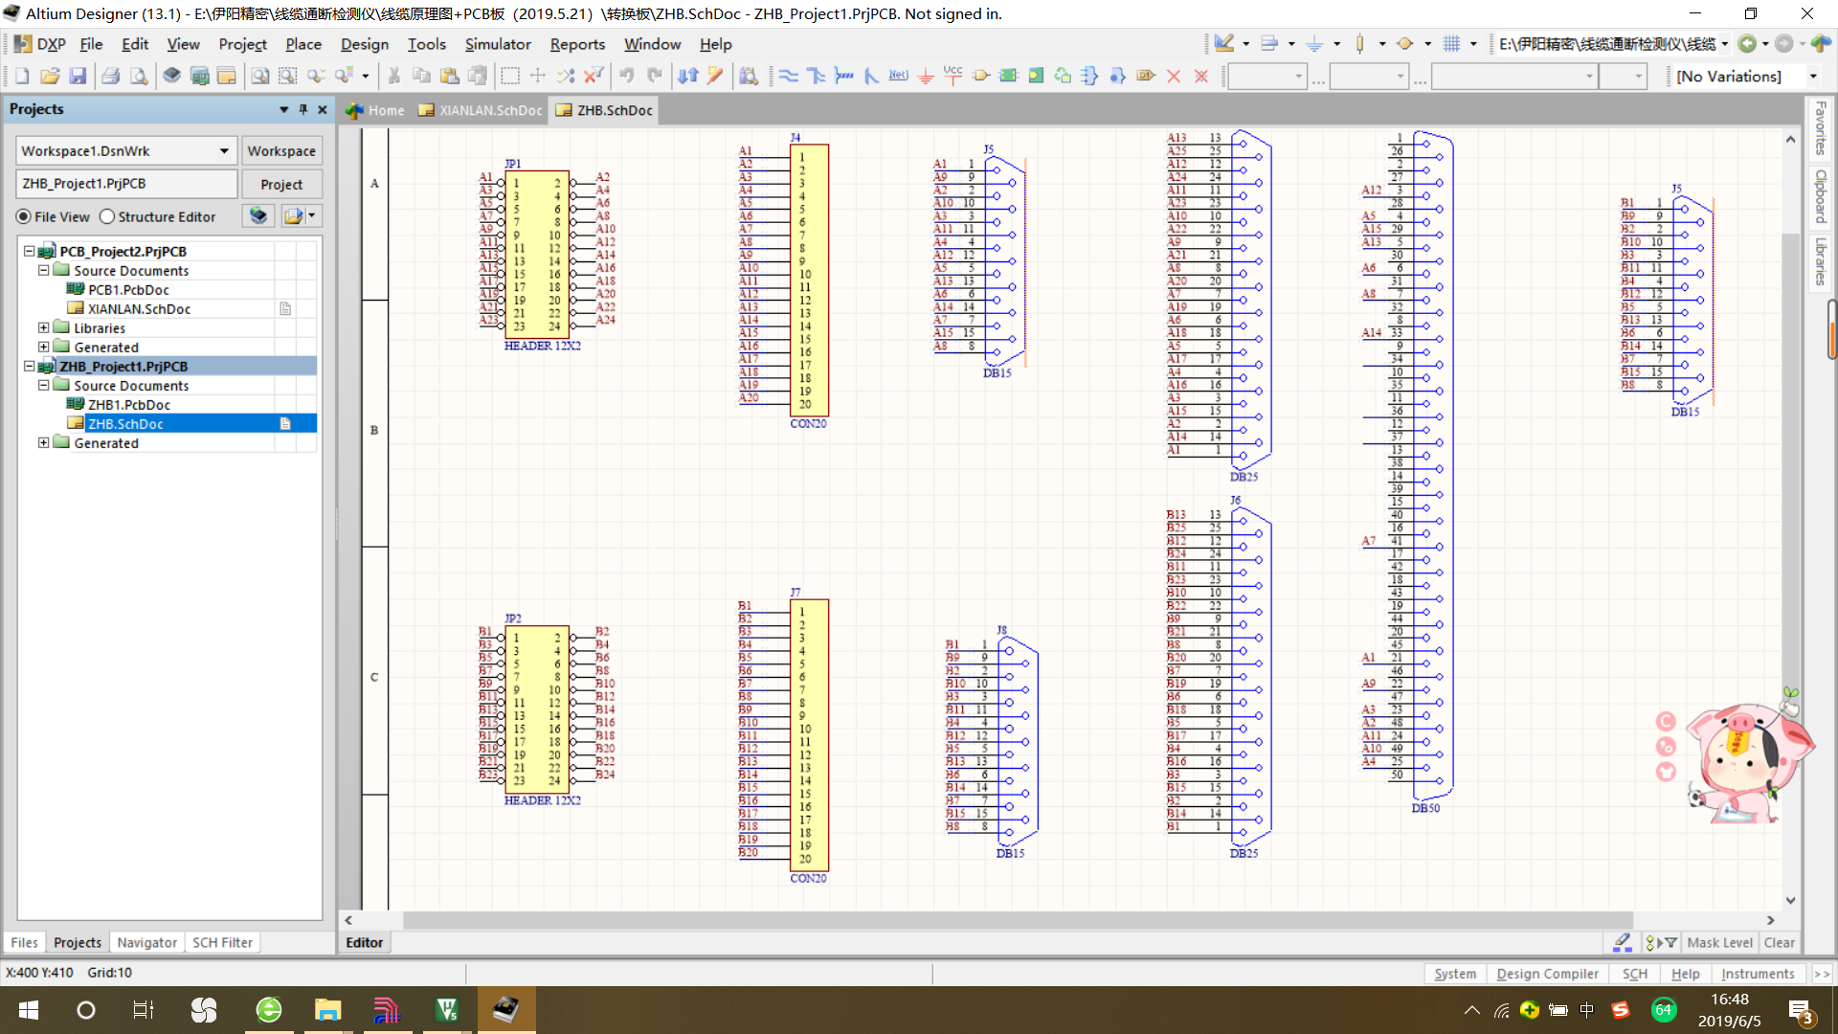
Task: Open an existing document via folder icon
Action: point(50,76)
